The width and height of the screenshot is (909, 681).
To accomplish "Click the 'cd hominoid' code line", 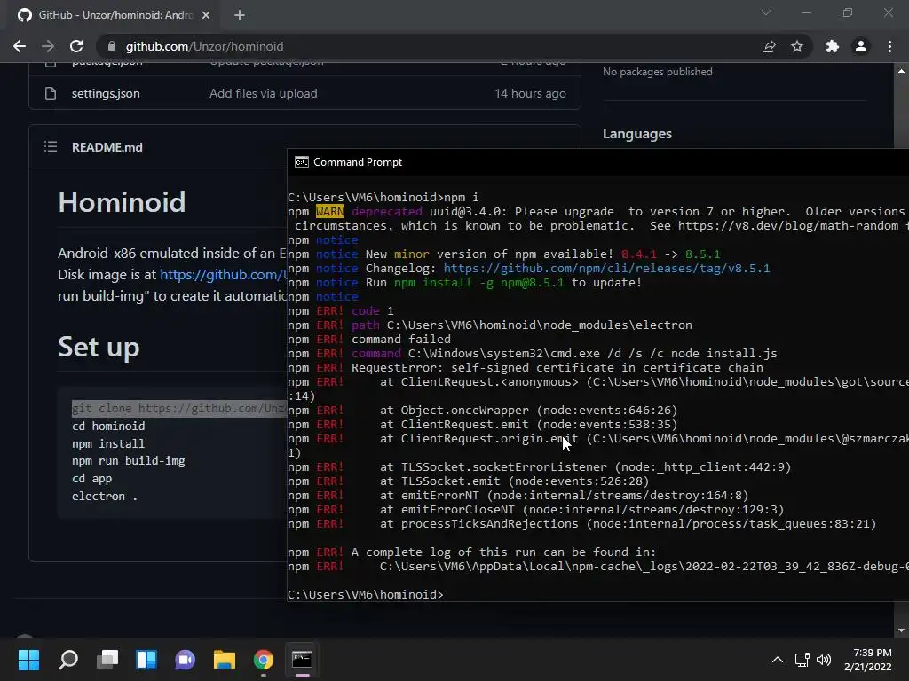I will point(108,426).
